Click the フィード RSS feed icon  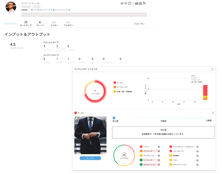[40, 22]
